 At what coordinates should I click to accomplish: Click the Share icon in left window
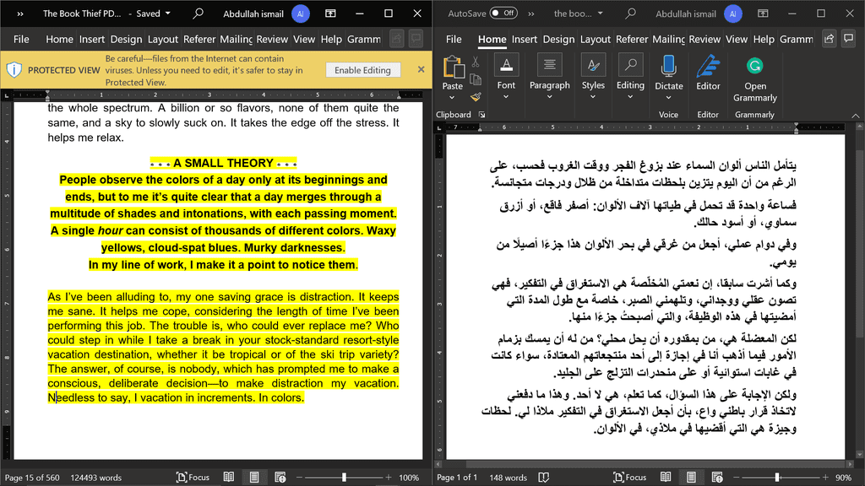[x=396, y=39]
